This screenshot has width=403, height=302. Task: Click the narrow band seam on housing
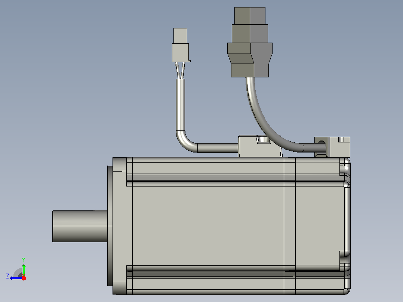click(x=290, y=226)
